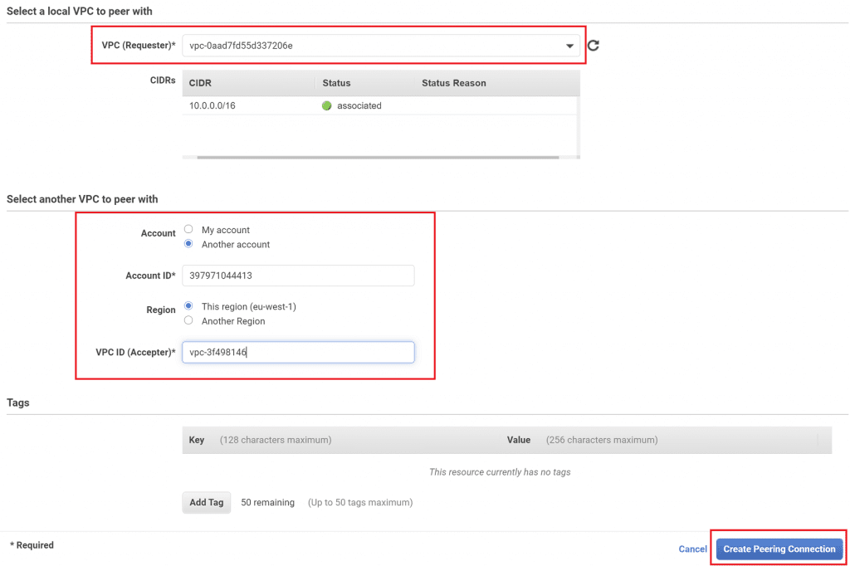This screenshot has height=566, width=850.
Task: Select the My account radio button
Action: coord(188,229)
